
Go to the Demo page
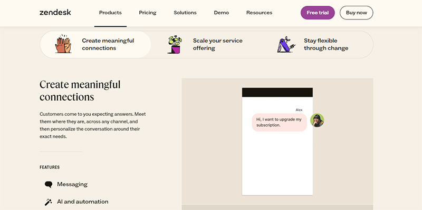221,13
